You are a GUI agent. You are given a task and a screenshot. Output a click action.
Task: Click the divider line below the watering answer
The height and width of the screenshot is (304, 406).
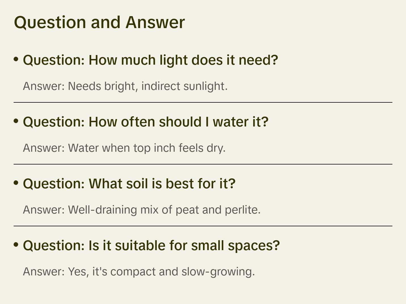point(203,164)
